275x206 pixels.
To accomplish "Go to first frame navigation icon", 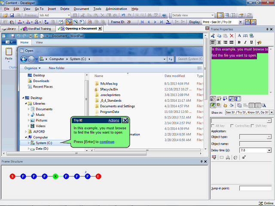I will [x=142, y=22].
